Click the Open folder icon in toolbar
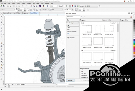This screenshot has width=135, height=91. pyautogui.click(x=4, y=6)
